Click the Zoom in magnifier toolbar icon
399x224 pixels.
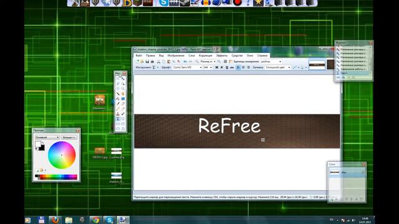[x=219, y=62]
